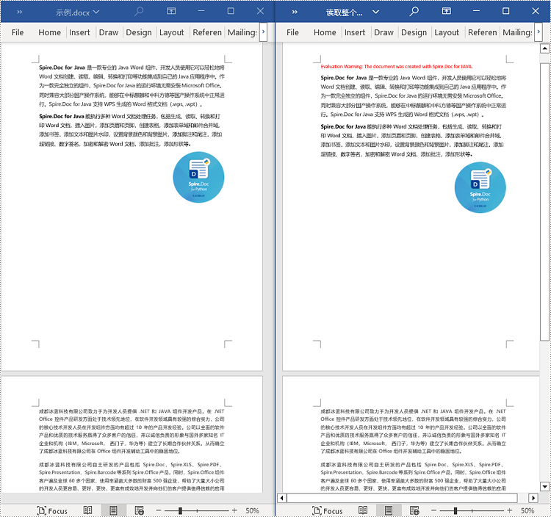Expand quick access chevrons in right title bar

click(x=295, y=12)
